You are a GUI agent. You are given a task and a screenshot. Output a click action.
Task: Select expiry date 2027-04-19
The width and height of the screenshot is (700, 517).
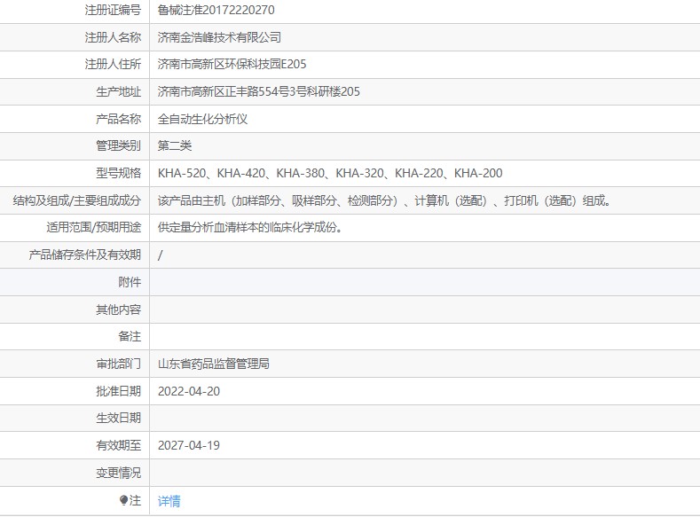tap(189, 446)
